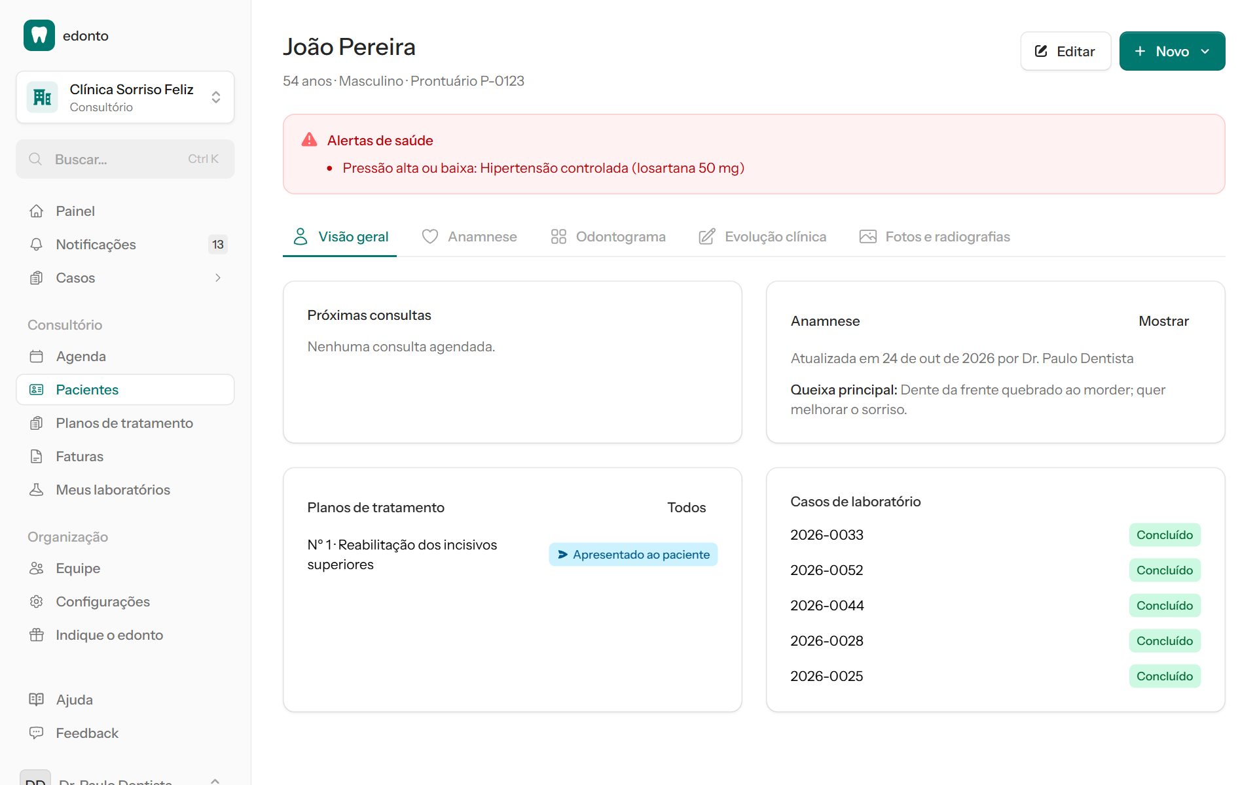This screenshot has width=1257, height=785.
Task: Open lab case 2026-0028
Action: tap(827, 641)
